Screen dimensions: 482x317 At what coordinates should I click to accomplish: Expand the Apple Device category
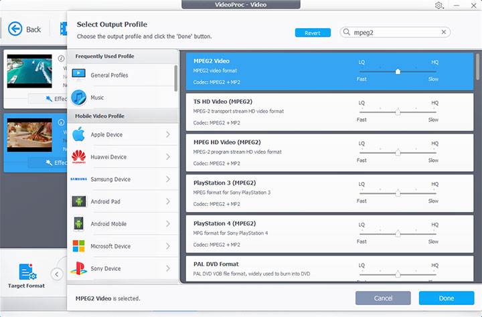point(168,134)
